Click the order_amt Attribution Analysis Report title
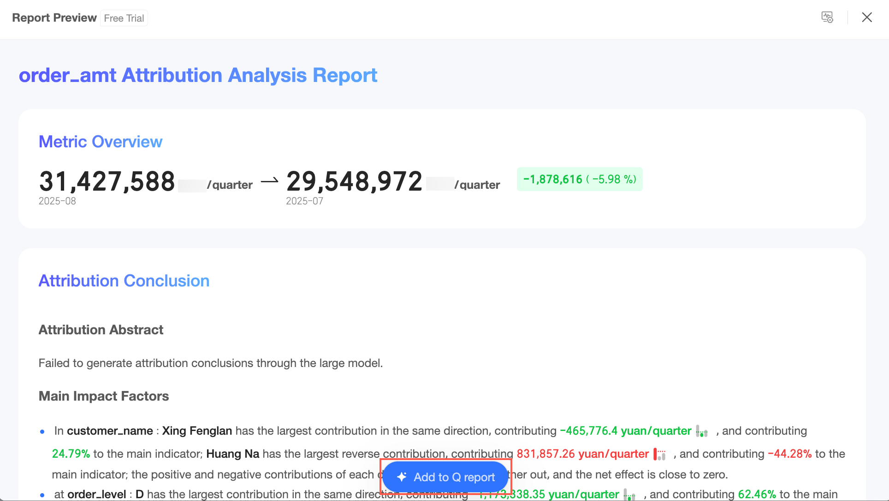Screen dimensions: 889x501 pyautogui.click(x=198, y=75)
